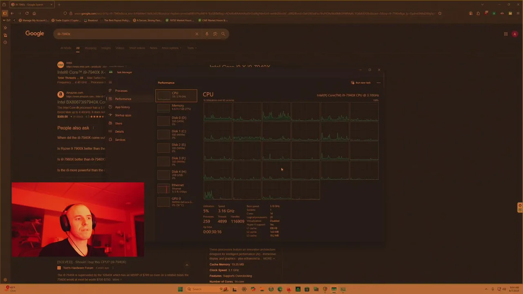The width and height of the screenshot is (523, 294).
Task: Click the Google search input field
Action: [x=125, y=34]
